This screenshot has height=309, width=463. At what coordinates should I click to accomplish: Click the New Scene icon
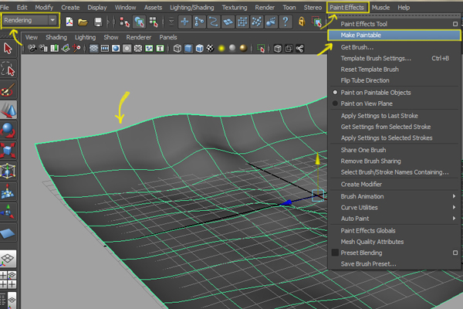[x=69, y=22]
